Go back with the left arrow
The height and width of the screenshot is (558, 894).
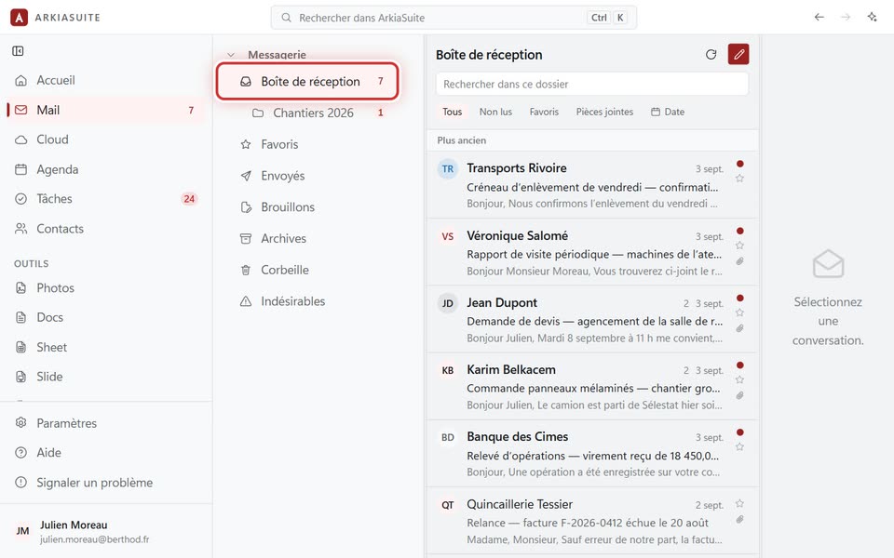[819, 18]
